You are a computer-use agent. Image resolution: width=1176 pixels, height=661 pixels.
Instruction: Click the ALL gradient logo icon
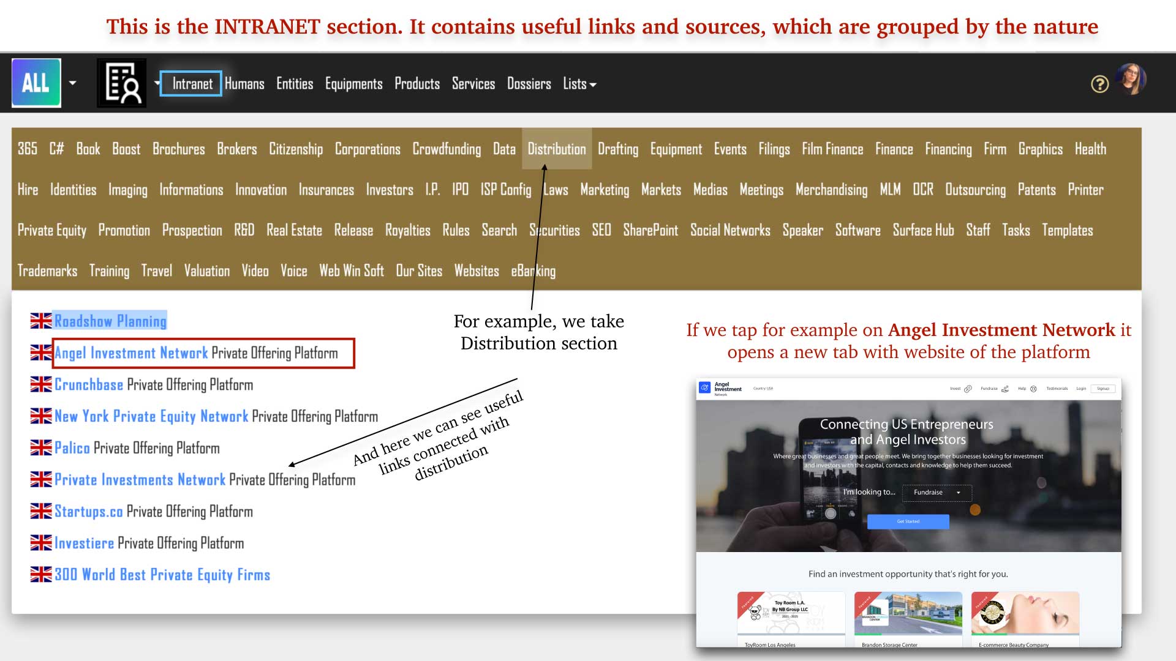[x=36, y=83]
